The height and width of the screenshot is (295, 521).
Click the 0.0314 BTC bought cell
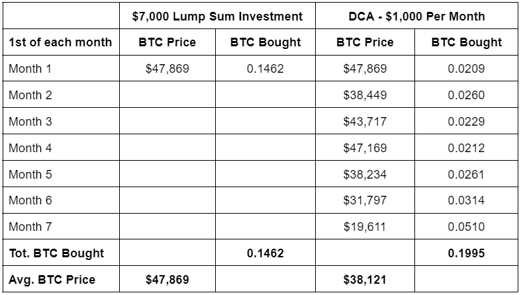click(466, 200)
